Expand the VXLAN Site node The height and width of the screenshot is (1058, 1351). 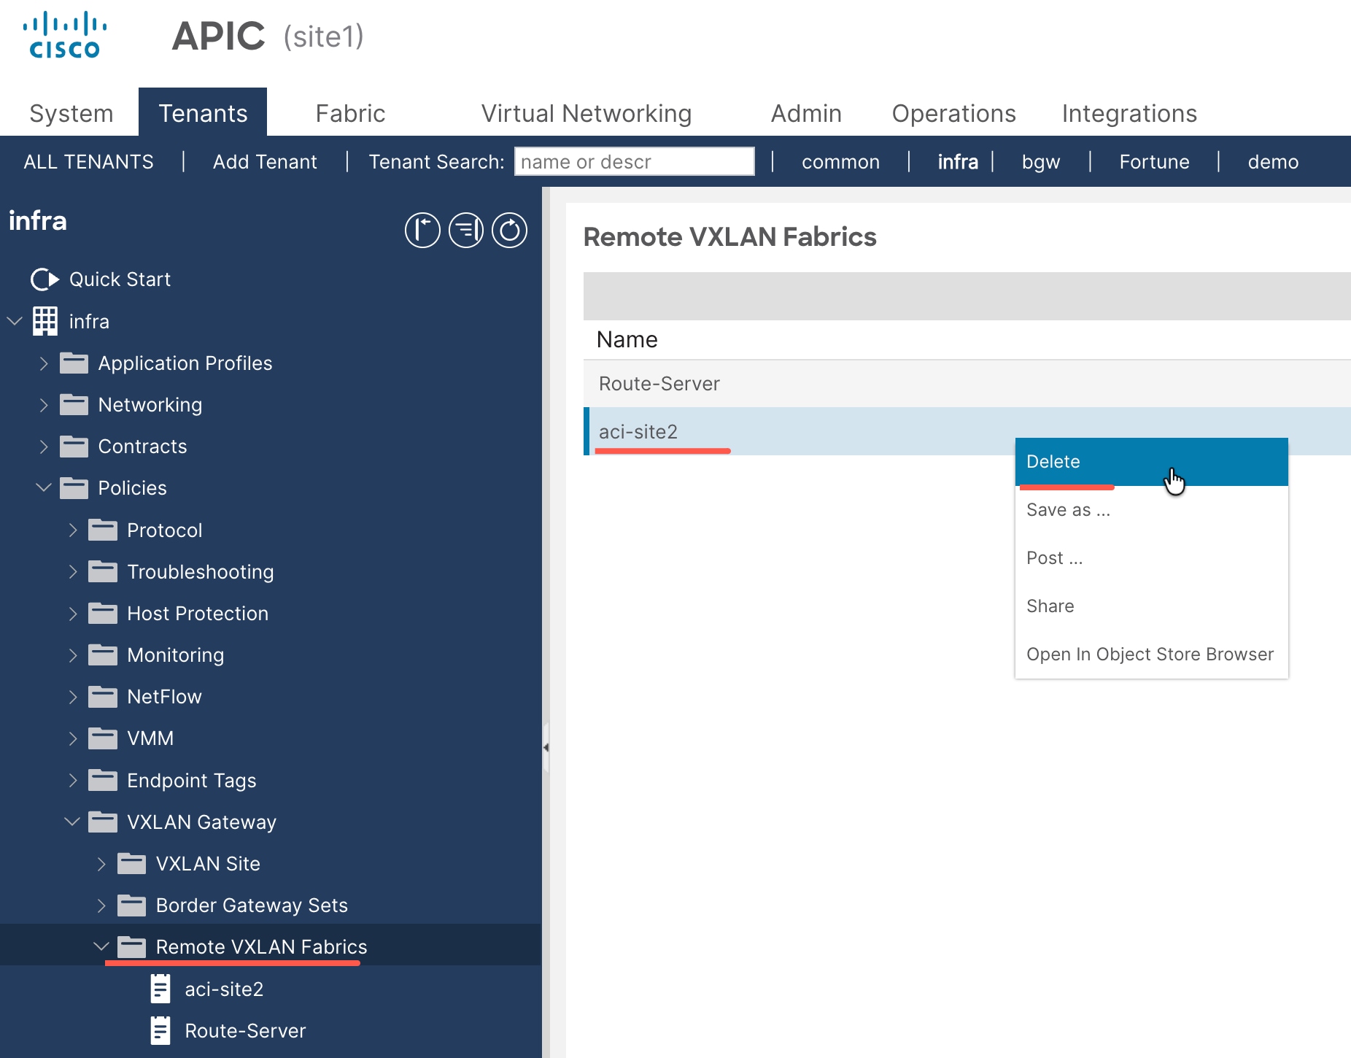(101, 863)
